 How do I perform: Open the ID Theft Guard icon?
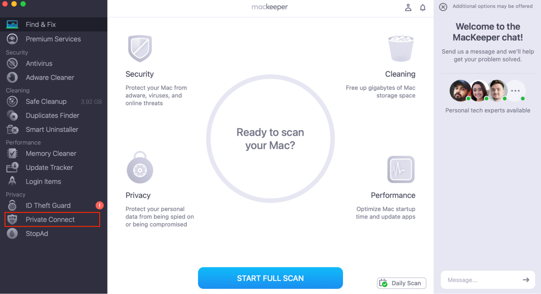(12, 205)
